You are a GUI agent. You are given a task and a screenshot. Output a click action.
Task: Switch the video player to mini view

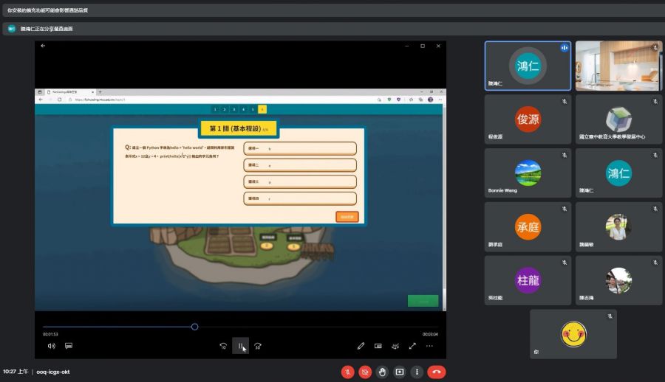point(378,346)
